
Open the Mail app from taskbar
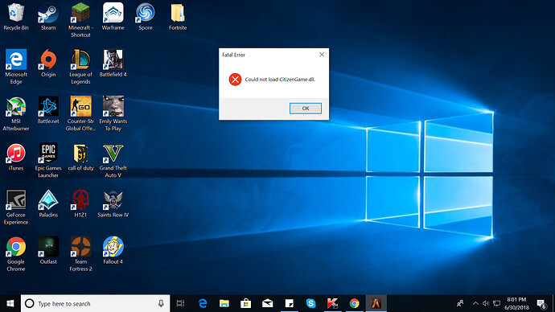pyautogui.click(x=268, y=303)
